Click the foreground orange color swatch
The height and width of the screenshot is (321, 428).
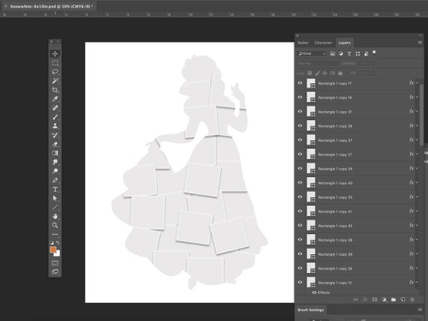click(x=53, y=250)
